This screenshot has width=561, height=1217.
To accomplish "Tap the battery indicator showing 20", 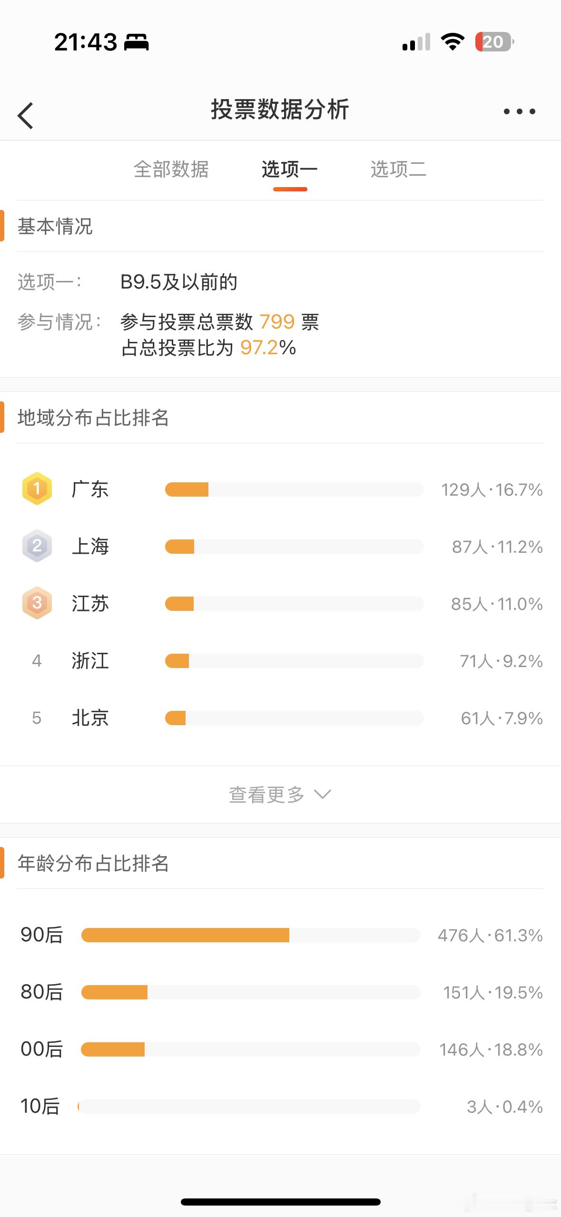I will point(494,42).
